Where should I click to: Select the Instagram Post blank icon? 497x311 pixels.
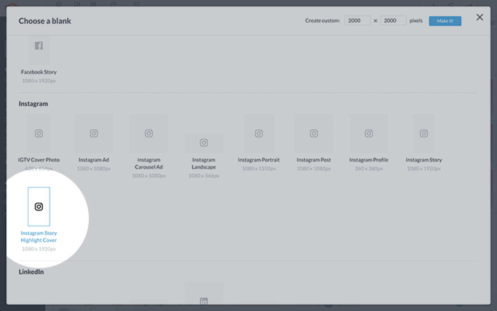tap(314, 133)
